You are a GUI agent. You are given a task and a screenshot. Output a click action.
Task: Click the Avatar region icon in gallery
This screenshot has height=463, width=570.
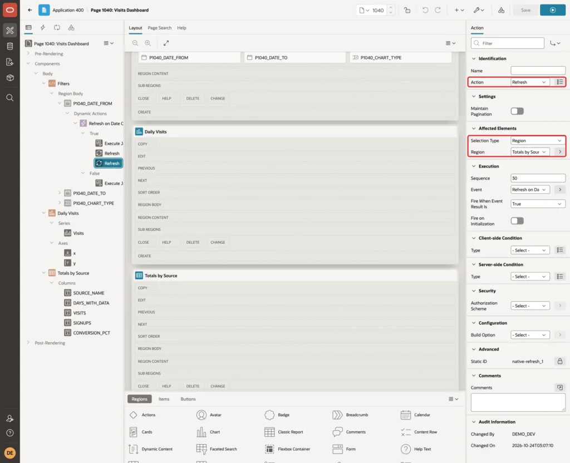pyautogui.click(x=201, y=415)
